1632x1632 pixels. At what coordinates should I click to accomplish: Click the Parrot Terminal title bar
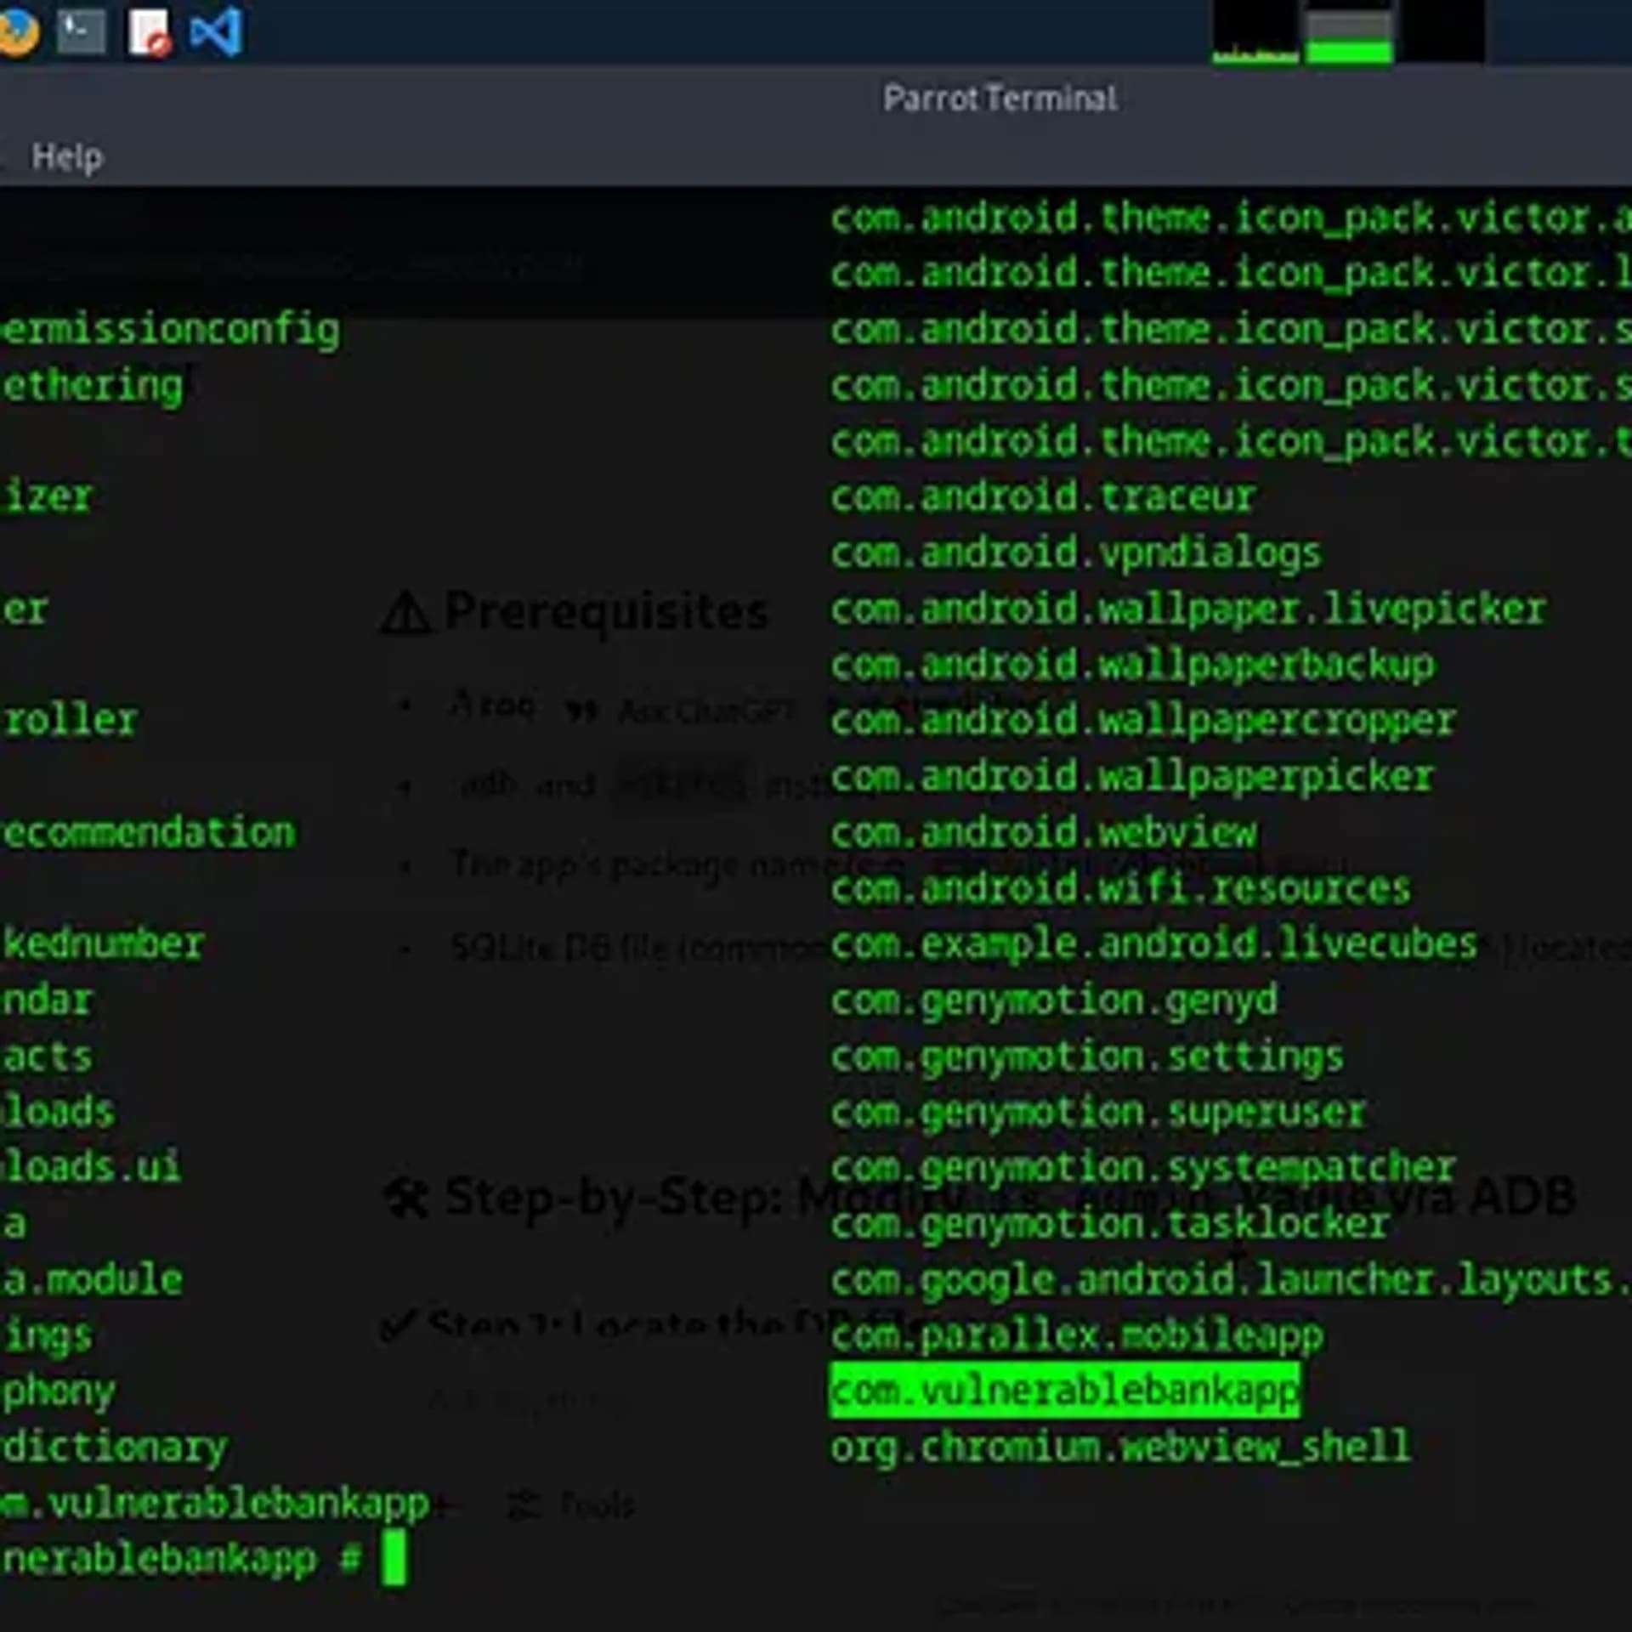point(1000,99)
